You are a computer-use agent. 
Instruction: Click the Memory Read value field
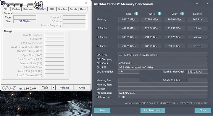click(x=129, y=19)
